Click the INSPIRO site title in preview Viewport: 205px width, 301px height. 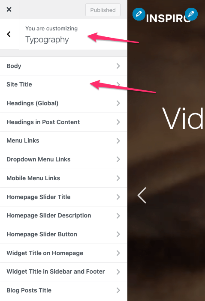pos(168,18)
